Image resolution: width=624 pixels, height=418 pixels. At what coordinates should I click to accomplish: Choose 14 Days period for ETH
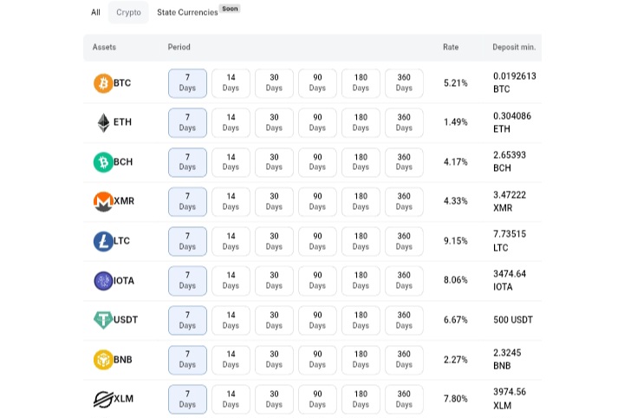click(231, 122)
